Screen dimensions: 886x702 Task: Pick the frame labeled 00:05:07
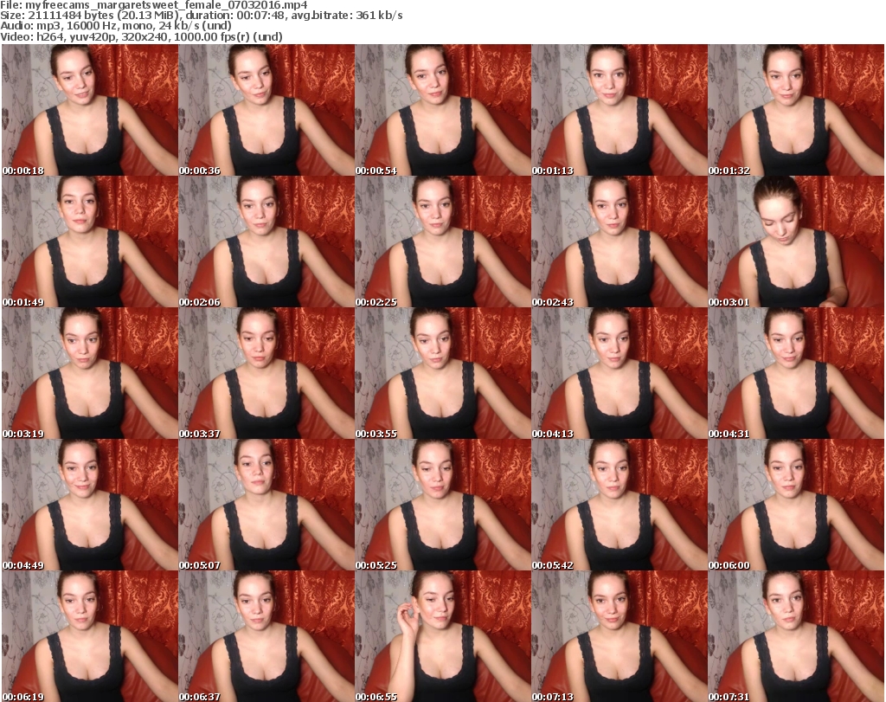point(266,505)
